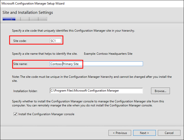Click the Contoso Headquarters Site example text

click(x=108, y=54)
